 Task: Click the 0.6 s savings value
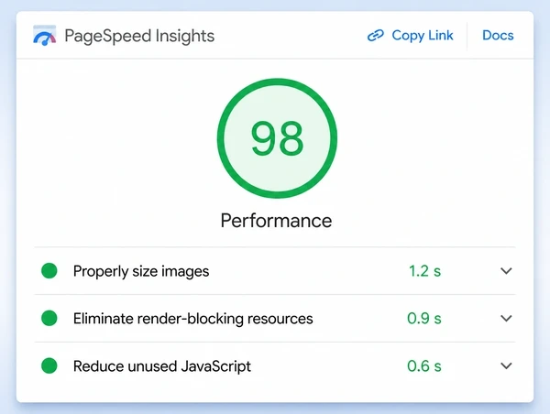[424, 366]
